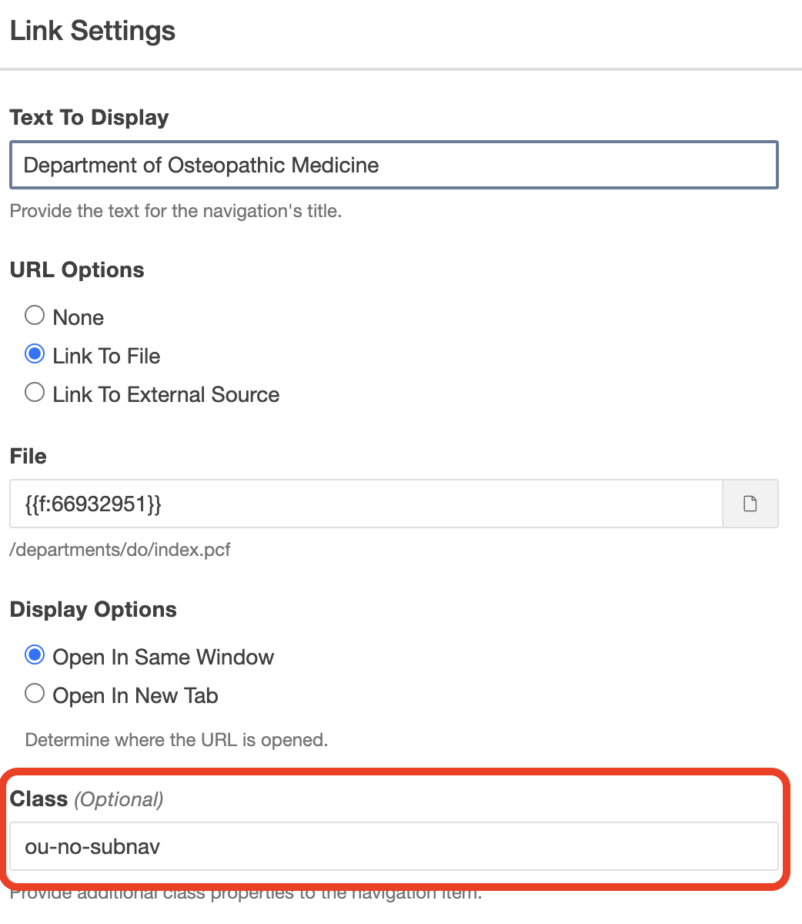The image size is (802, 924).
Task: Click the Display Options section label
Action: 93,610
